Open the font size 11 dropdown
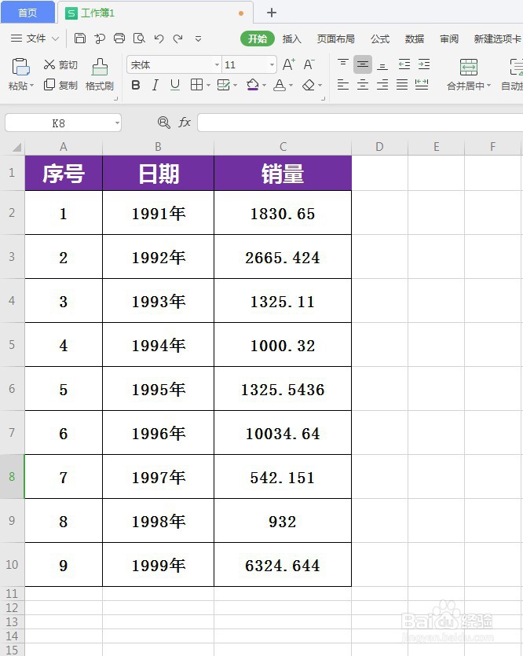This screenshot has width=523, height=656. pyautogui.click(x=272, y=64)
